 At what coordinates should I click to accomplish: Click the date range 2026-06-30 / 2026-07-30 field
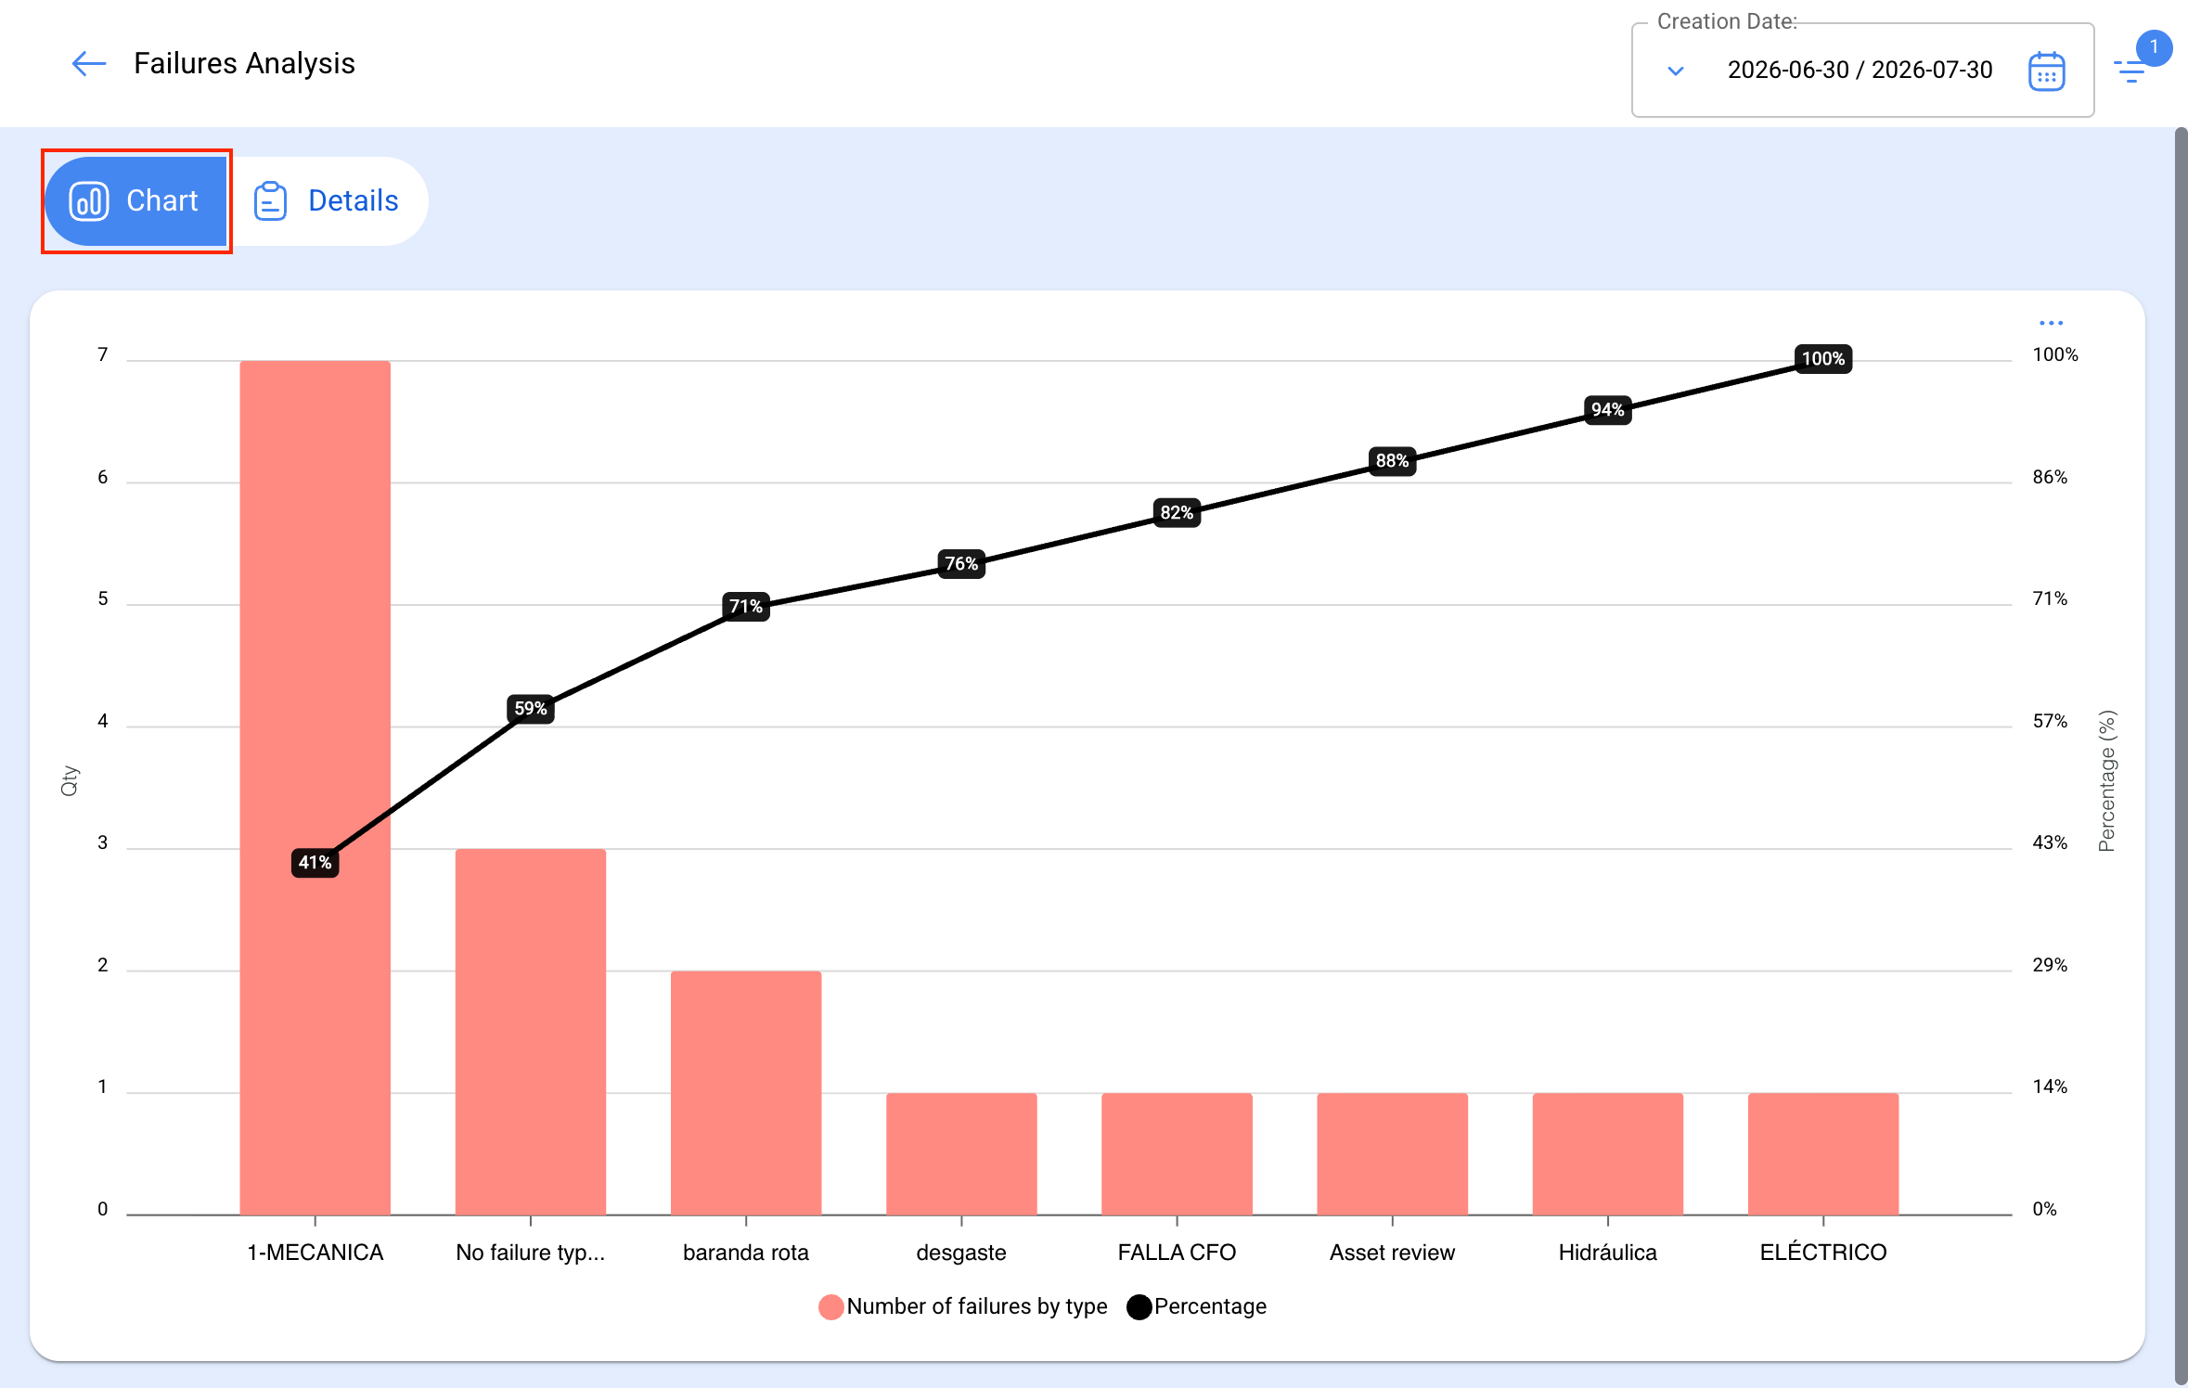coord(1860,71)
